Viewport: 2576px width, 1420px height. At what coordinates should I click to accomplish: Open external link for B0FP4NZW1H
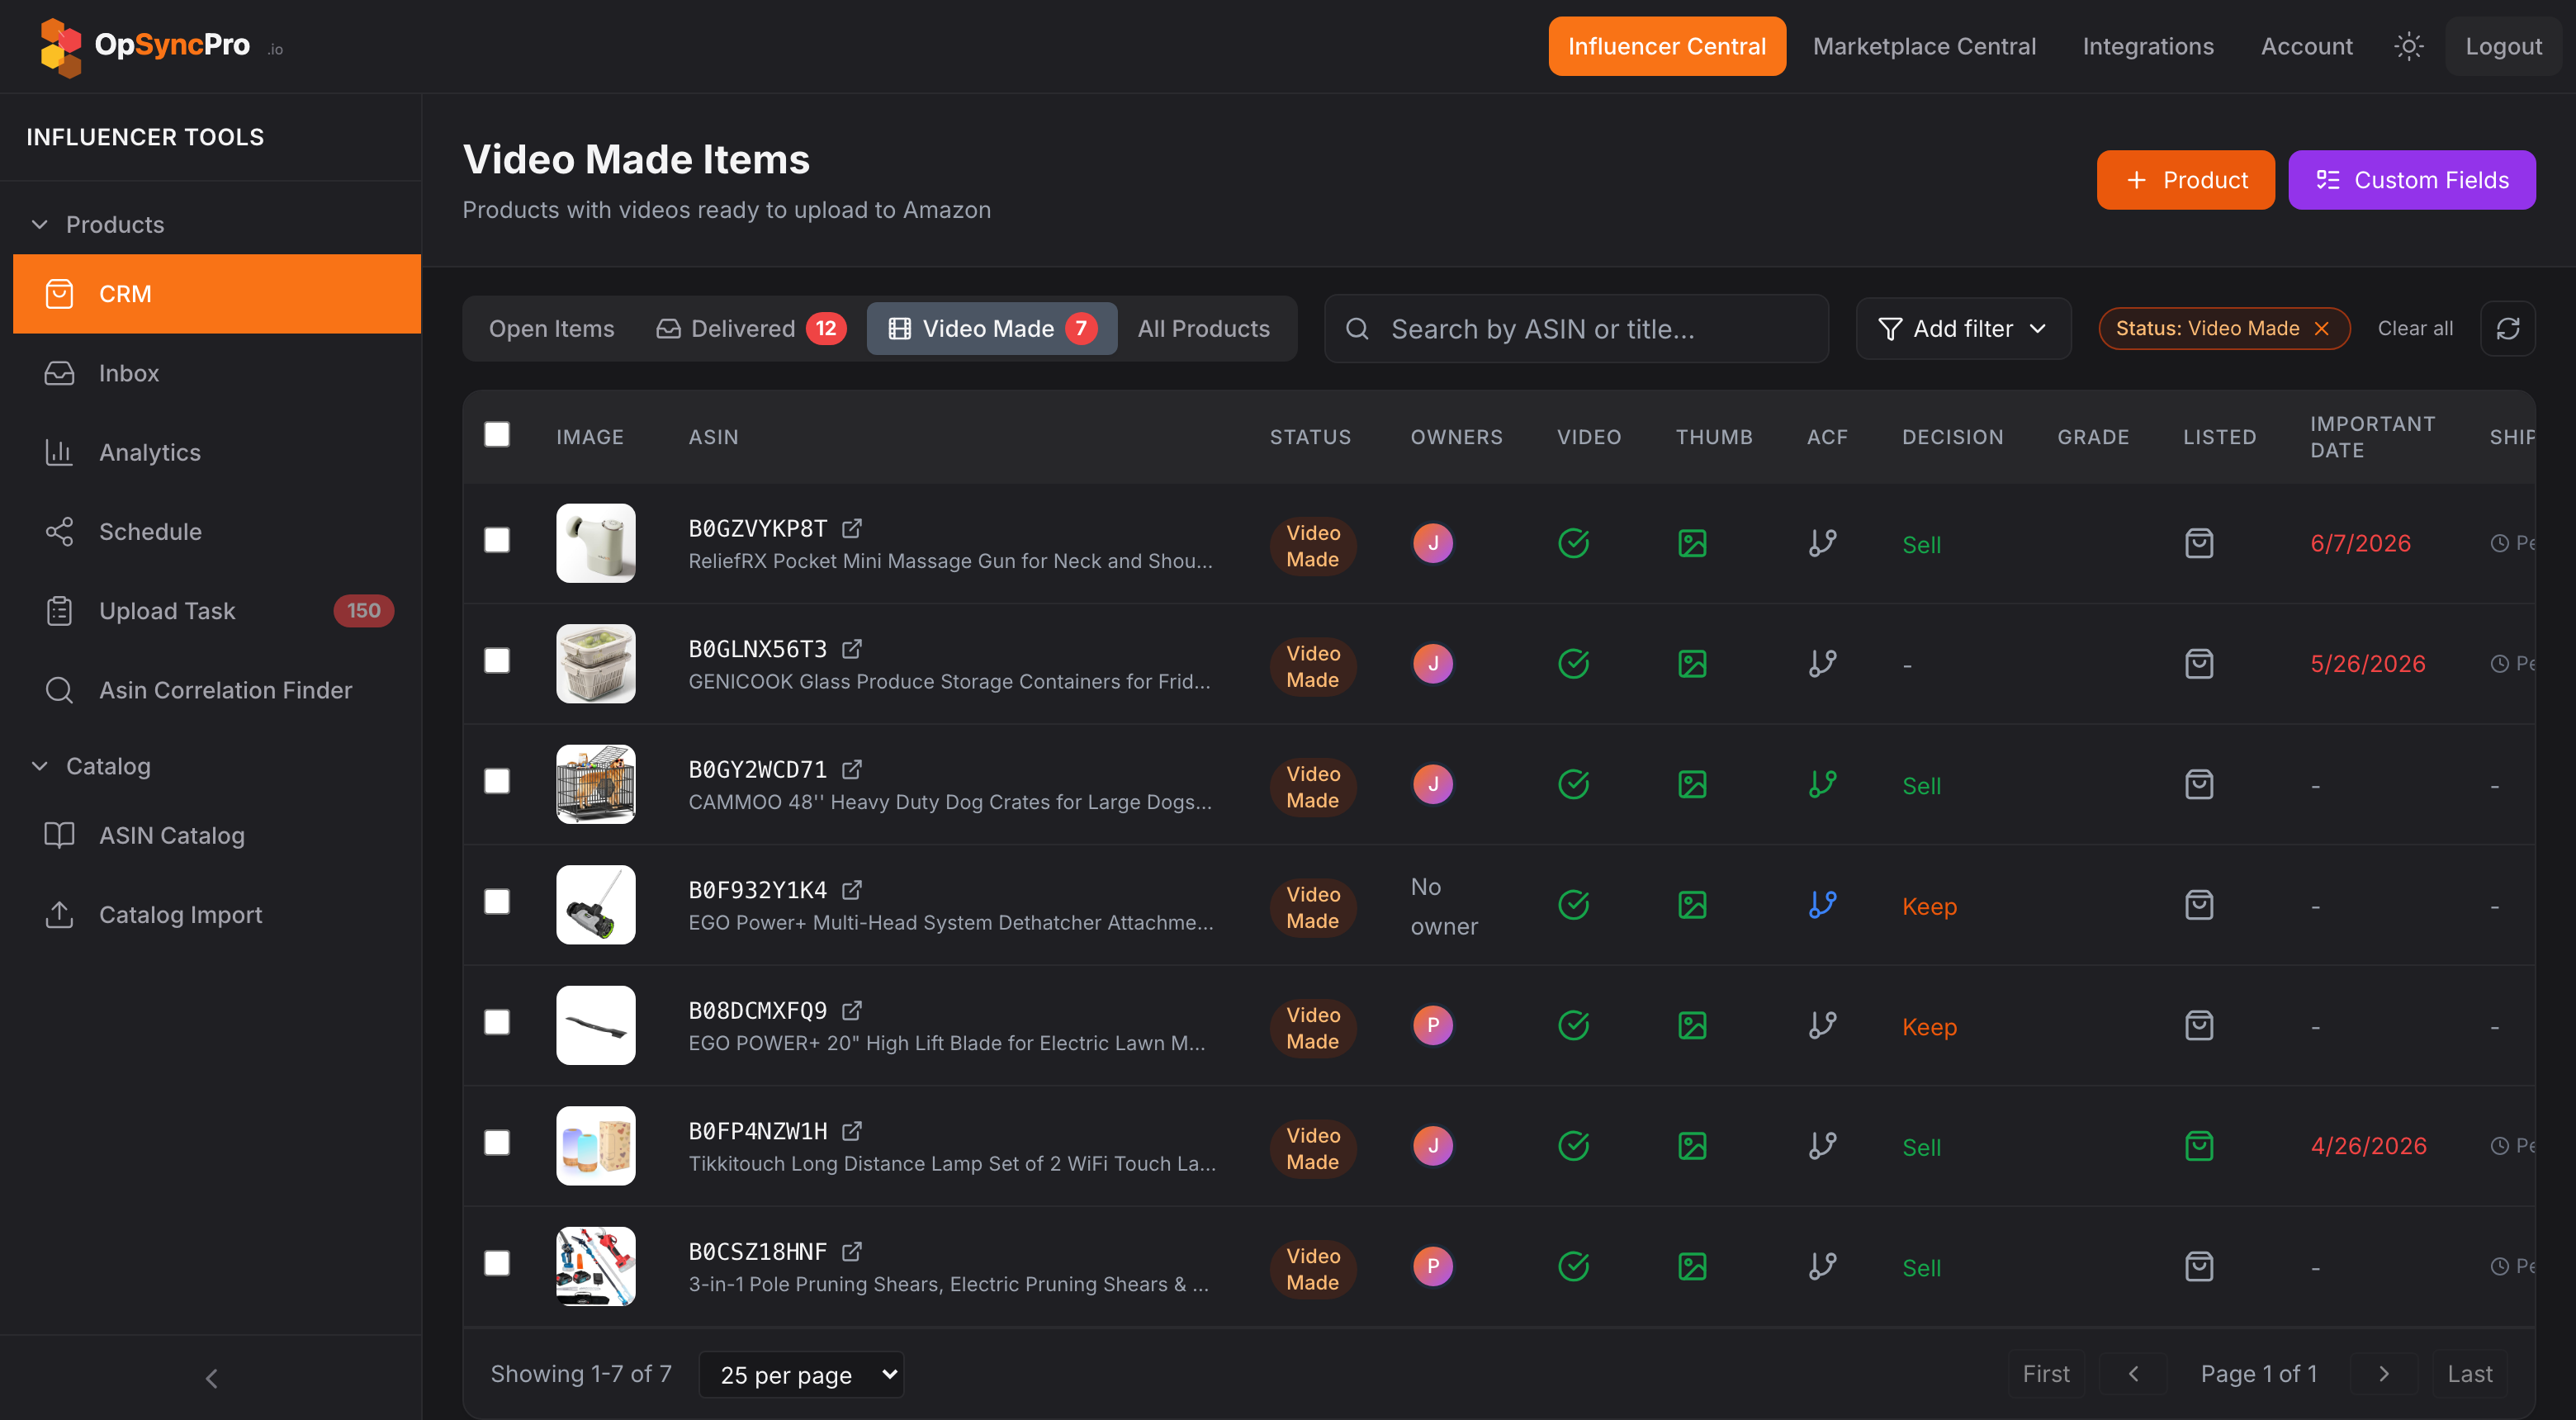coord(851,1131)
